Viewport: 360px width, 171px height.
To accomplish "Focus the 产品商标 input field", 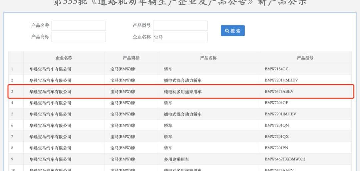I will tap(79, 37).
